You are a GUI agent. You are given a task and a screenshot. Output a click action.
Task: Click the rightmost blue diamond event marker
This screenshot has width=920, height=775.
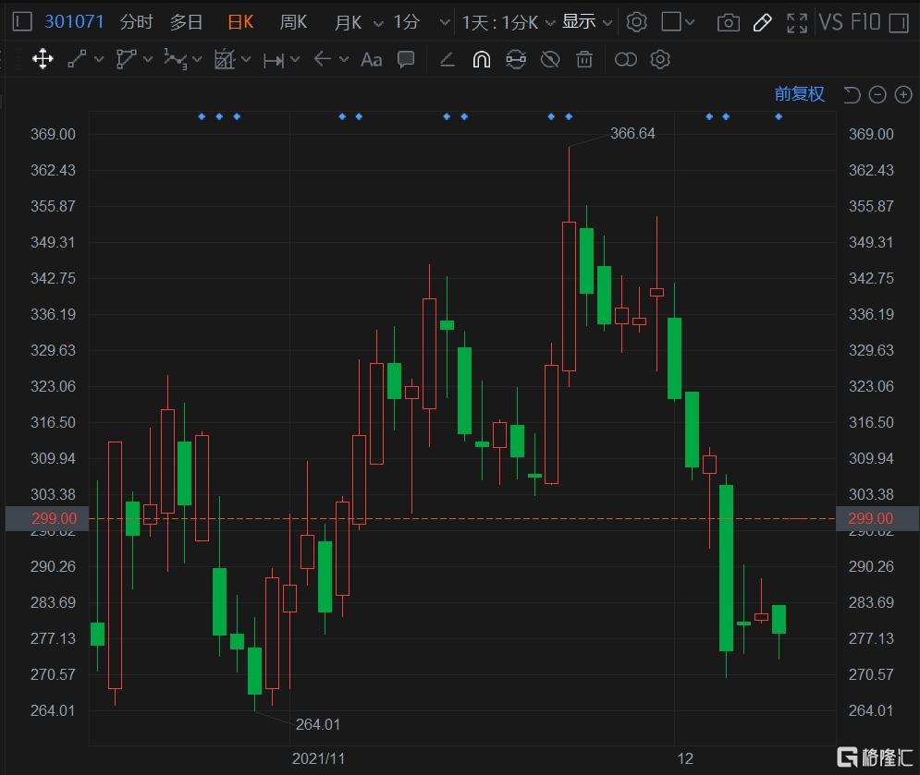click(x=779, y=116)
